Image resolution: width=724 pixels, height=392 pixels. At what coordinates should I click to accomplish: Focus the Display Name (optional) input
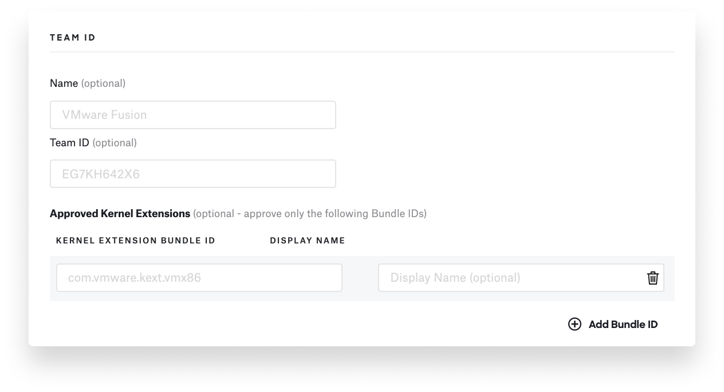point(510,278)
